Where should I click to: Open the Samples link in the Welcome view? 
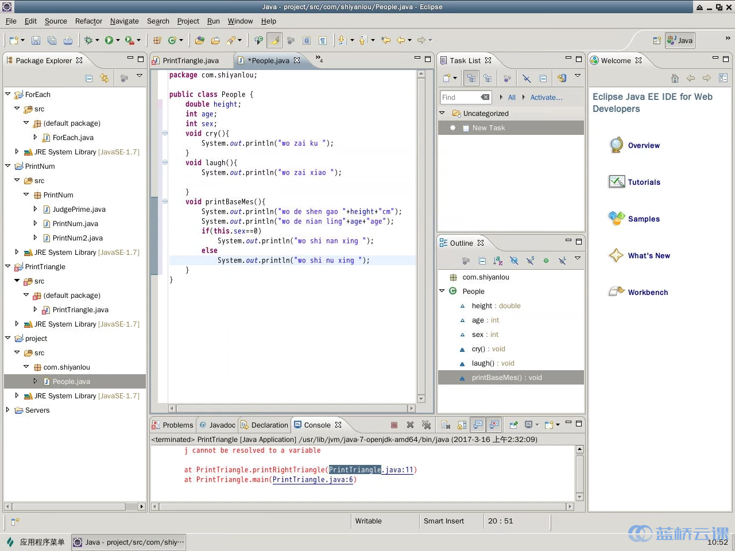(x=644, y=219)
